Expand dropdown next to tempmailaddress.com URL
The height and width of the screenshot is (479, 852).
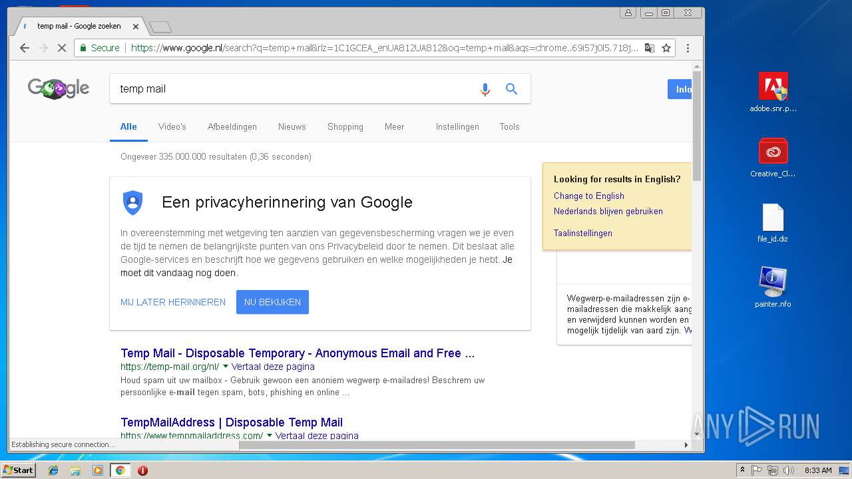(270, 436)
